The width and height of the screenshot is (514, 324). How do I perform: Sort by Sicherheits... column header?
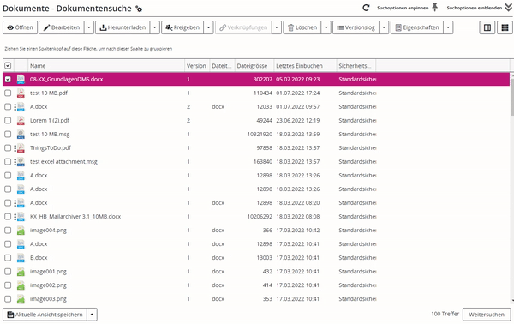[356, 66]
